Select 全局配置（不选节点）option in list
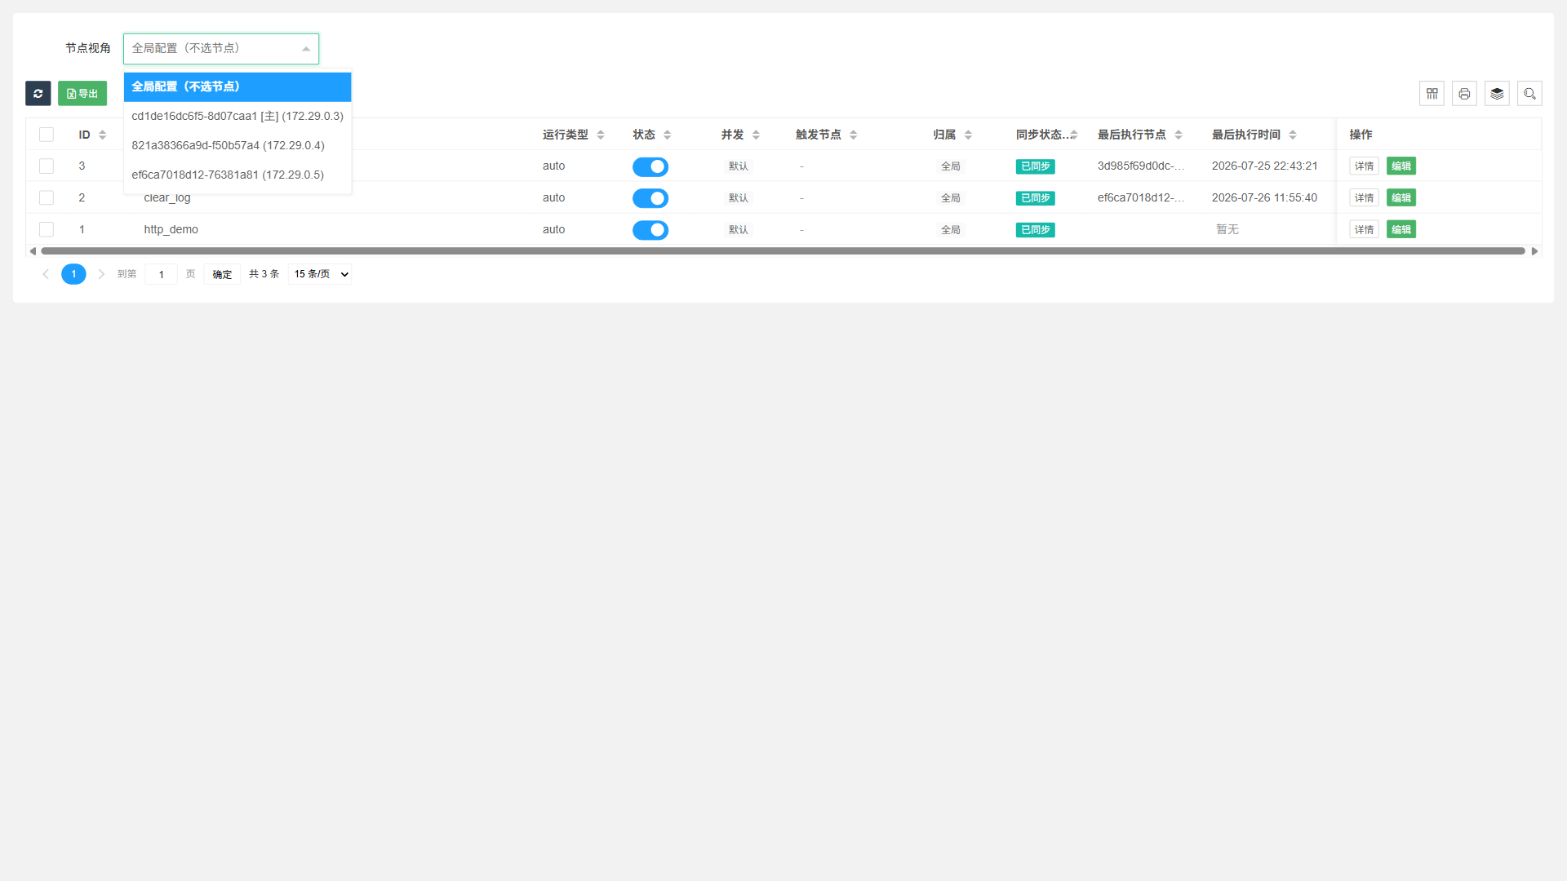 [x=237, y=86]
